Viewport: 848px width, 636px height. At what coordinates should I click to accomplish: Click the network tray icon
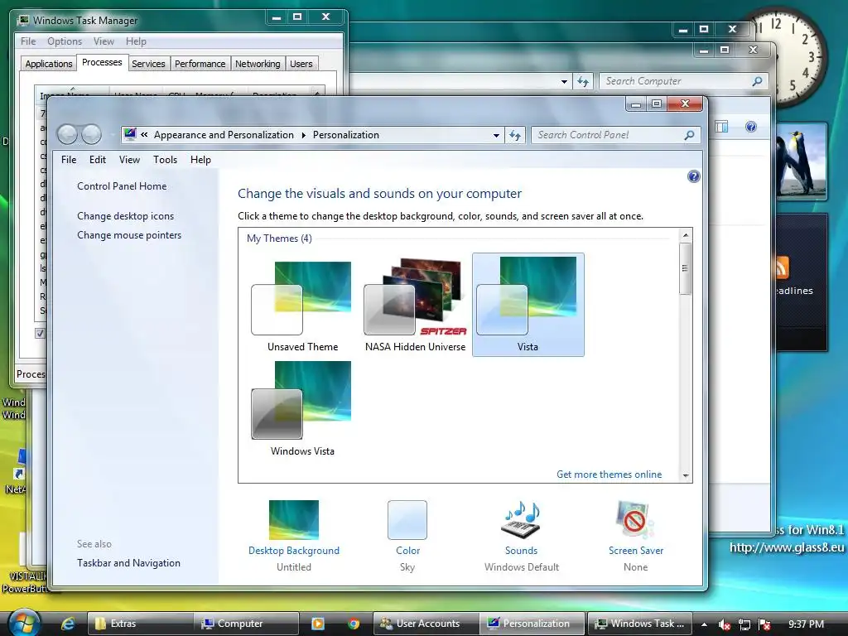[x=744, y=624]
